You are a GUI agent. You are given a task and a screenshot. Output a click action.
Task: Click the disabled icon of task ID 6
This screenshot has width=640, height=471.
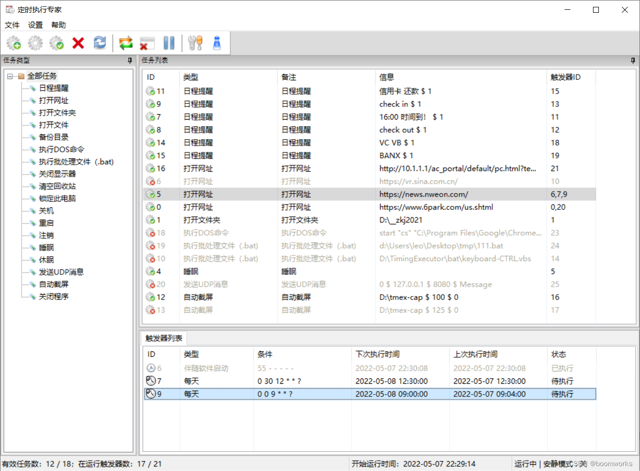tap(150, 181)
